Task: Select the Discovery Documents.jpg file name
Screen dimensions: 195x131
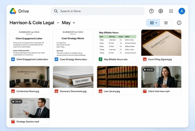Action: tap(73, 91)
